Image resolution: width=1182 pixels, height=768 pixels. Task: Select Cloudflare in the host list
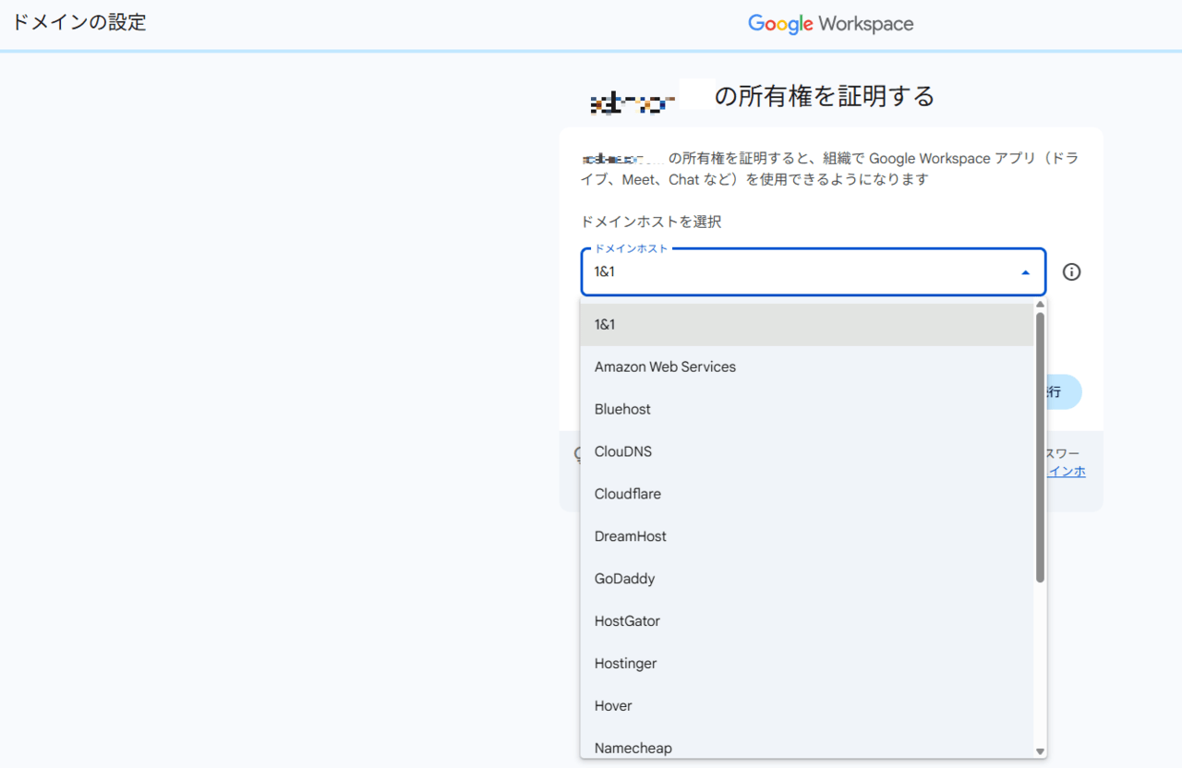point(807,495)
